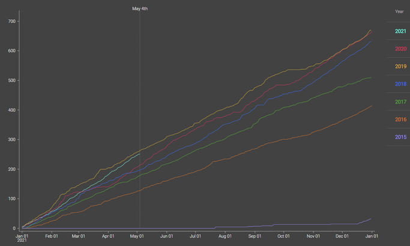The image size is (410, 246).
Task: Click the Oct 01 axis label
Action: tap(283, 236)
